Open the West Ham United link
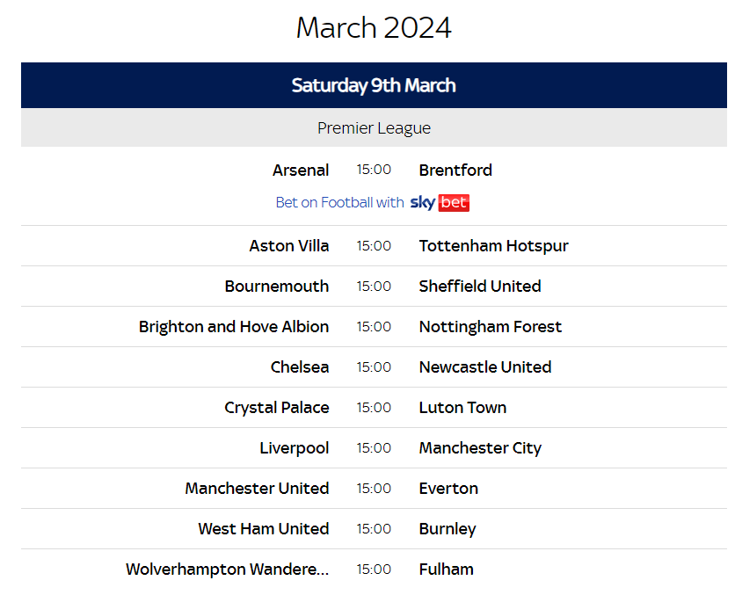The width and height of the screenshot is (735, 595). (x=264, y=528)
